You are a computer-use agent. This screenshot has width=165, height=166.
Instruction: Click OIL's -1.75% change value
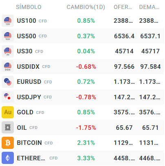pyautogui.click(x=86, y=128)
